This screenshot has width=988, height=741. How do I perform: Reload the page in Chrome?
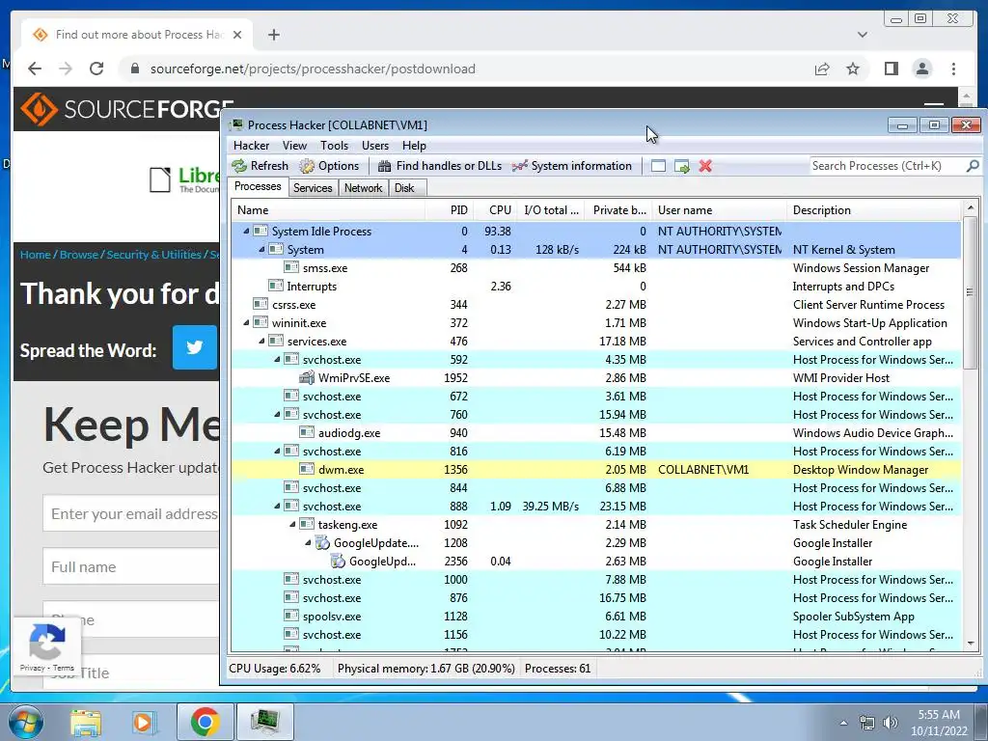tap(96, 69)
